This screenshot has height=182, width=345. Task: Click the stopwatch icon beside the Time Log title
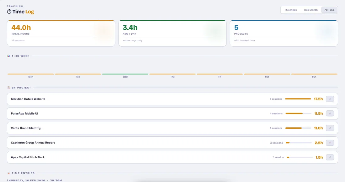(9, 12)
